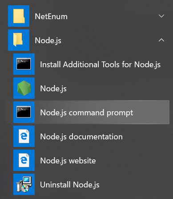Launch Install Additional Tools for Node.js
Screen dimensions: 173x199
pos(101,65)
